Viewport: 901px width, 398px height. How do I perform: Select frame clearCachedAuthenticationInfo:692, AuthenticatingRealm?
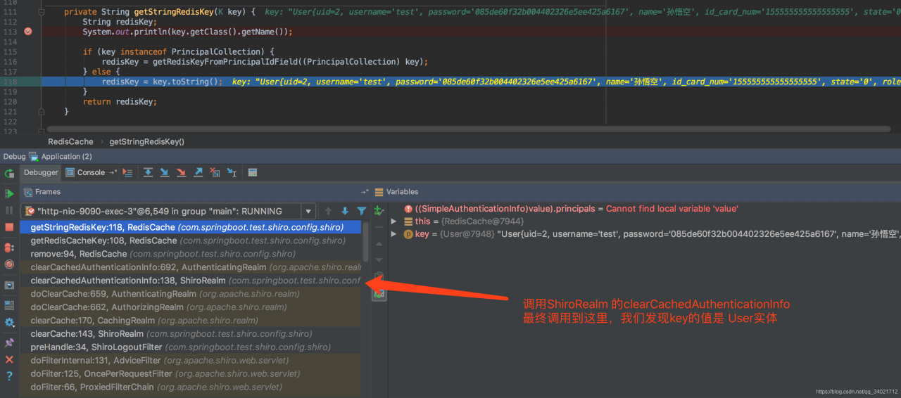pyautogui.click(x=191, y=267)
